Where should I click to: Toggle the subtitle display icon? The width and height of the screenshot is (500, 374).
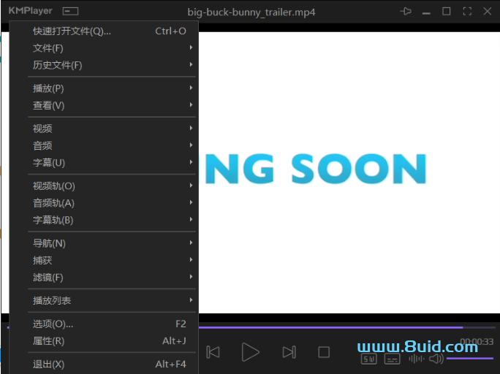click(393, 359)
